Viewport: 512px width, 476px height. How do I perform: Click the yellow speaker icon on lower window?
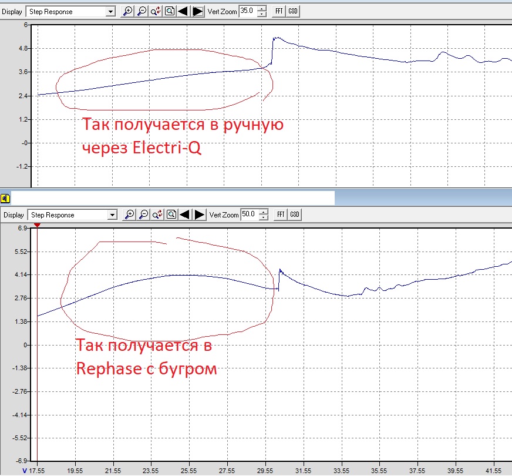(5, 198)
